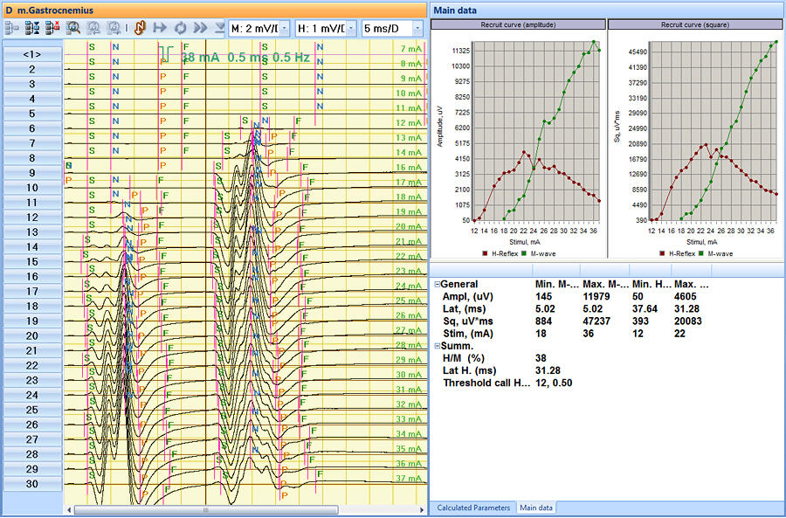Click the magnifier zoom icon in toolbar
The width and height of the screenshot is (786, 518).
click(72, 28)
